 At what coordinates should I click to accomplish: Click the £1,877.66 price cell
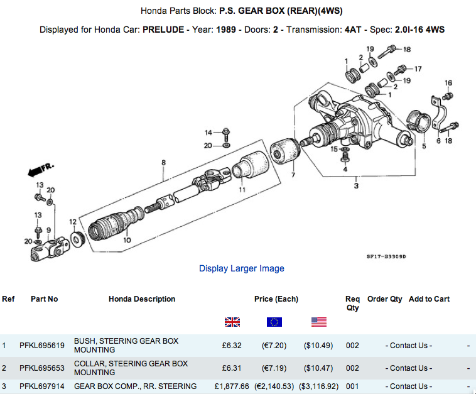tap(232, 386)
